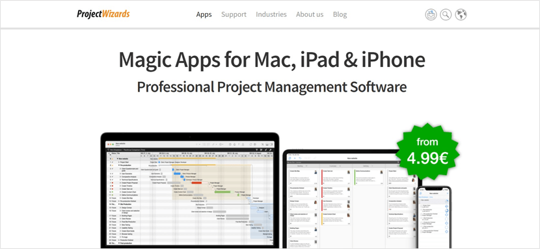The image size is (540, 249).
Task: Click the 'Magic Apps for Mac, iPad & iPhone' headline
Action: point(272,60)
